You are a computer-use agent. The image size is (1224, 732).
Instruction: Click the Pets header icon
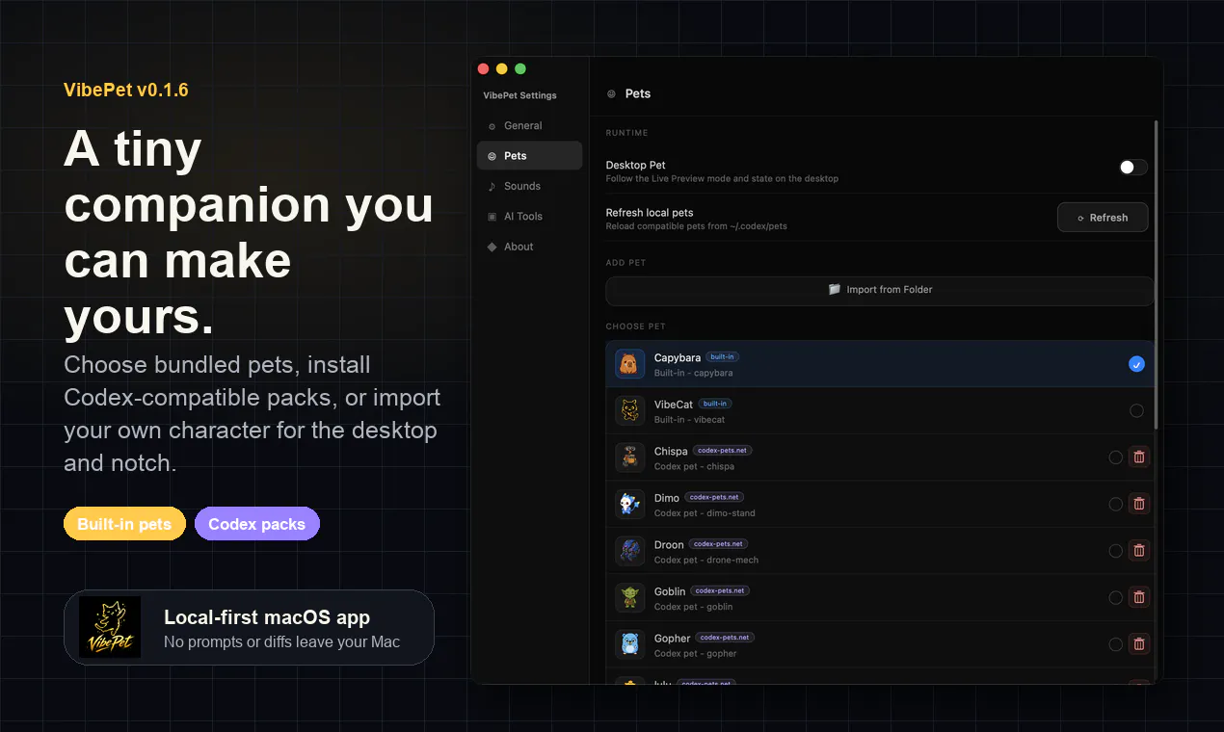[x=611, y=93]
